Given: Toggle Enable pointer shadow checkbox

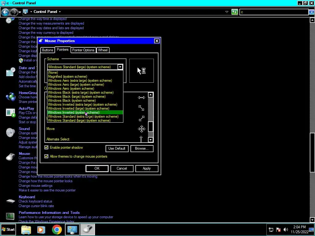Looking at the screenshot, I should 46,147.
